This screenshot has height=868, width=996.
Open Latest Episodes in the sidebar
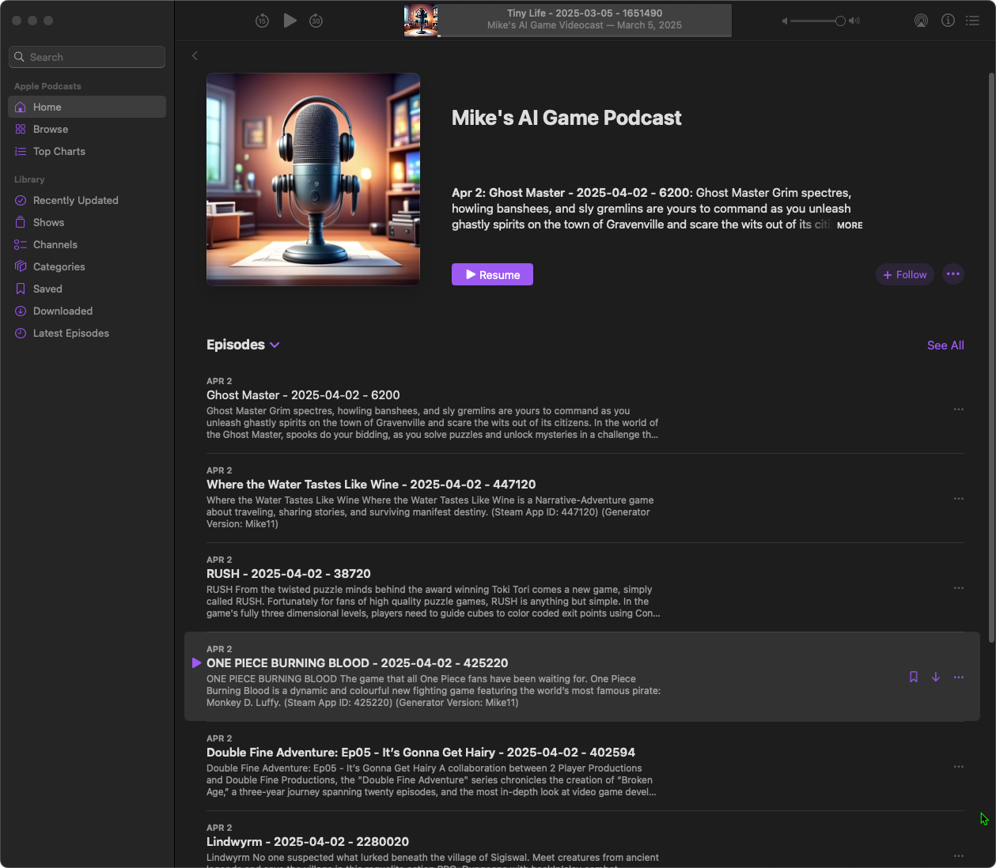pyautogui.click(x=87, y=333)
